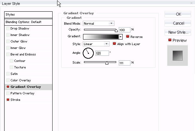Click the OK button
The width and height of the screenshot is (195, 131).
pos(178,14)
